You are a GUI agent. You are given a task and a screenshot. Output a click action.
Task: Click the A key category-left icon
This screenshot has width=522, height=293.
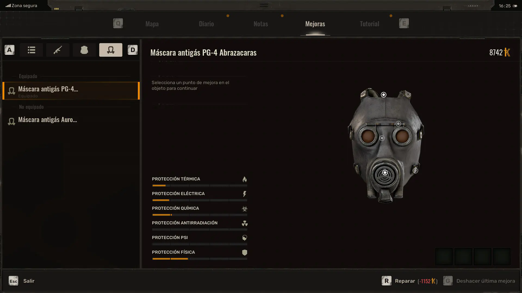(x=10, y=50)
